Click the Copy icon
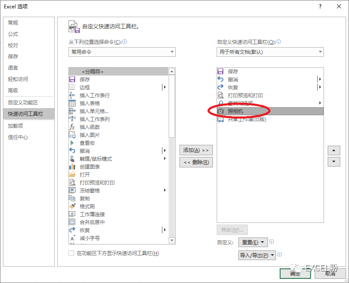This screenshot has width=349, height=283. click(x=72, y=198)
